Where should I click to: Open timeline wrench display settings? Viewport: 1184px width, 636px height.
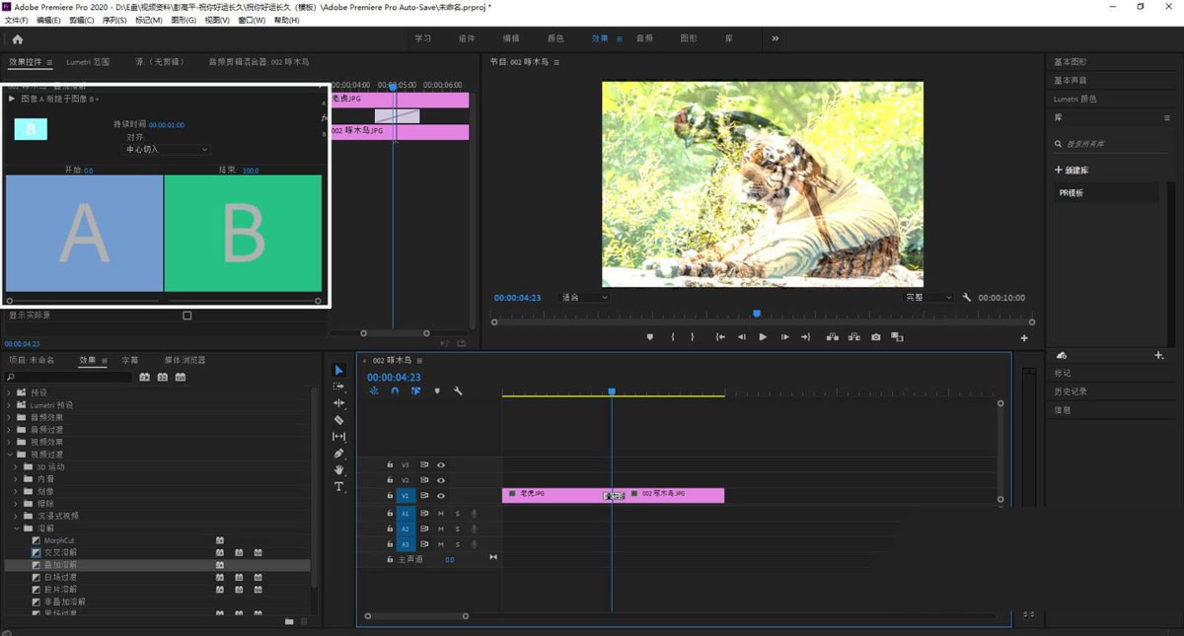coord(458,391)
